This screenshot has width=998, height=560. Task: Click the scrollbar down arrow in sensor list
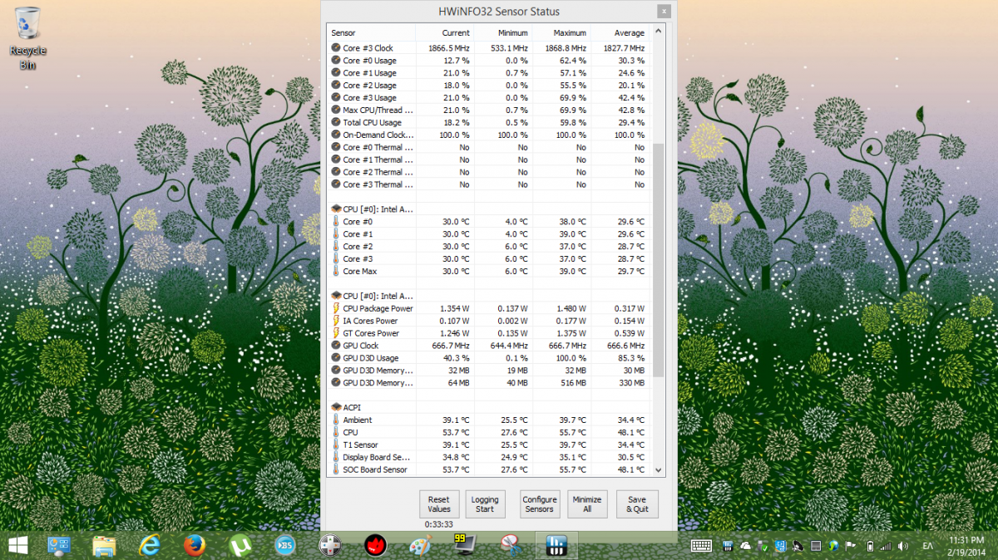click(659, 470)
